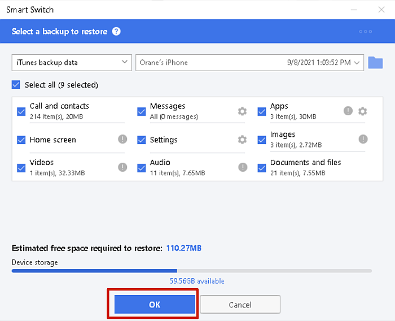This screenshot has height=321, width=395.
Task: Toggle the Select all checkbox
Action: (16, 85)
